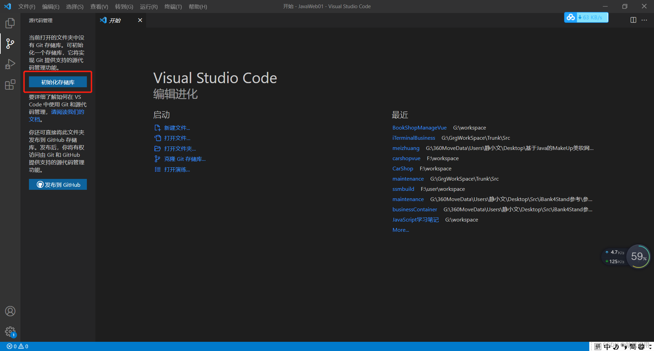
Task: Open the Explorer view in activity bar
Action: (10, 23)
